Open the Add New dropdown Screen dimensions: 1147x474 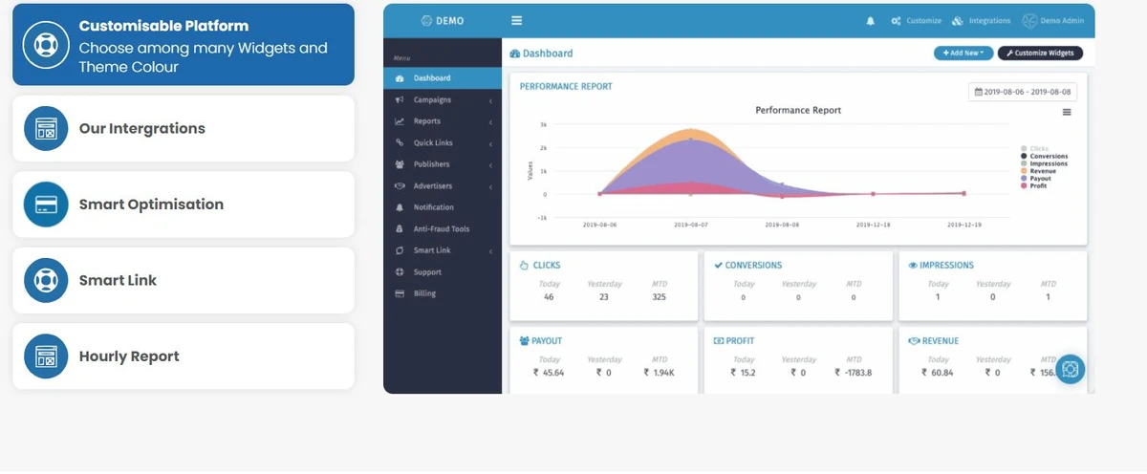click(963, 54)
